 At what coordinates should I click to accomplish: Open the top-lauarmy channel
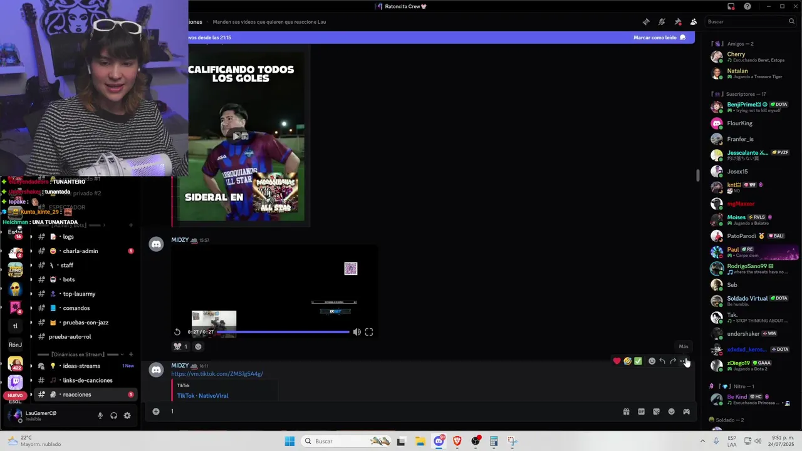(85, 294)
